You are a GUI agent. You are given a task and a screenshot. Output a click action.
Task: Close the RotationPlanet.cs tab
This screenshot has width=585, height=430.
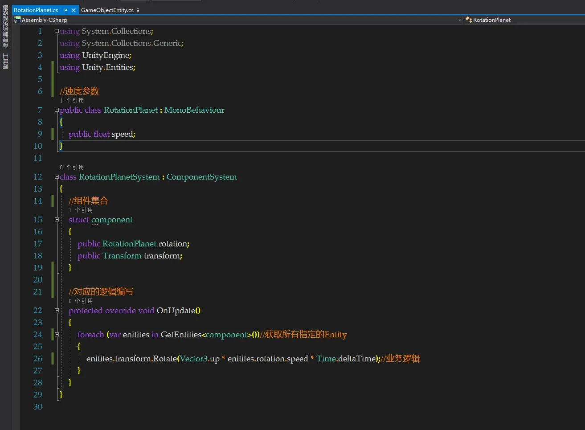click(74, 10)
